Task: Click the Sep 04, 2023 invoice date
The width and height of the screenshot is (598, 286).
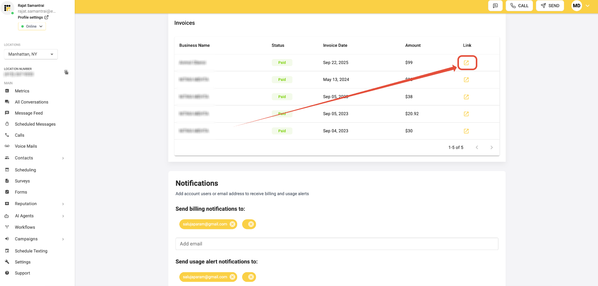Action: tap(336, 131)
